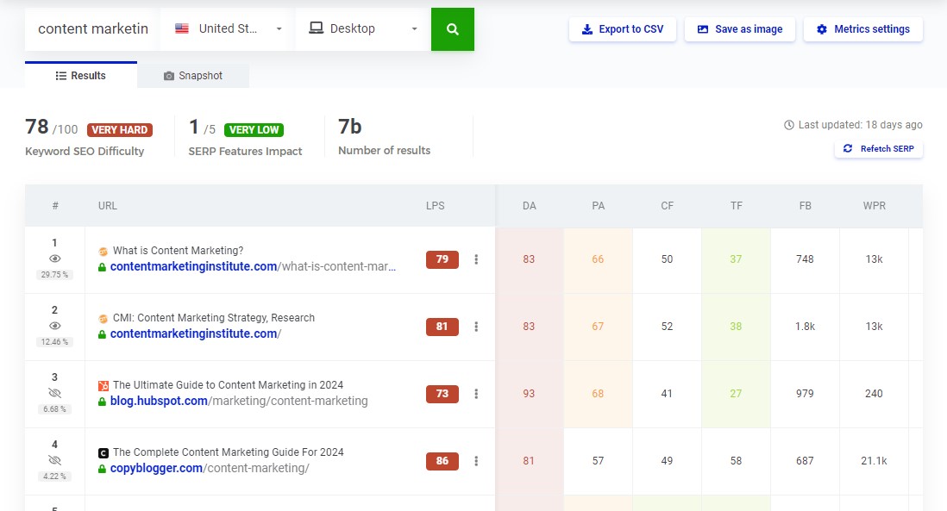
Task: Click the green padlock for contentmarketinginstitute.com/ homepage
Action: [x=102, y=334]
